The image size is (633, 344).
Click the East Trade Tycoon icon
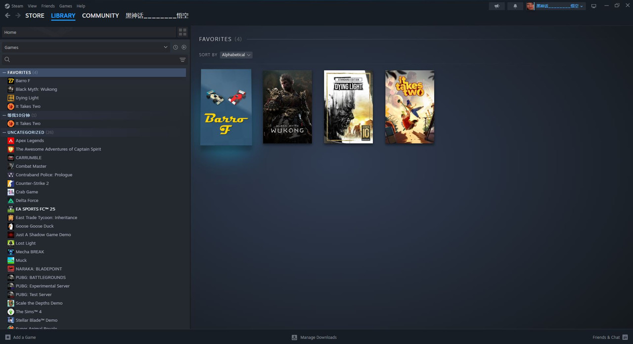[11, 218]
